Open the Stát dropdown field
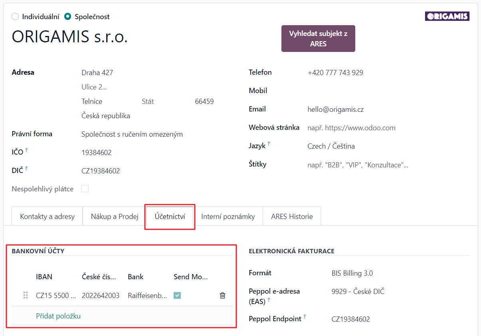This screenshot has height=336, width=481. 148,101
